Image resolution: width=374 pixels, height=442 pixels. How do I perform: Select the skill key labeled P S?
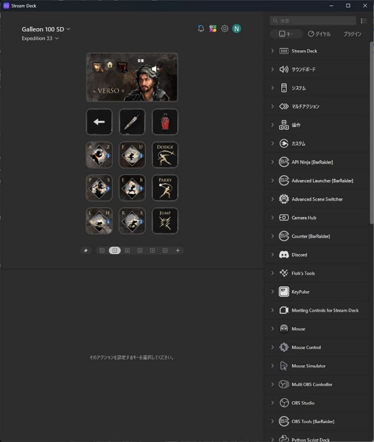(x=99, y=188)
